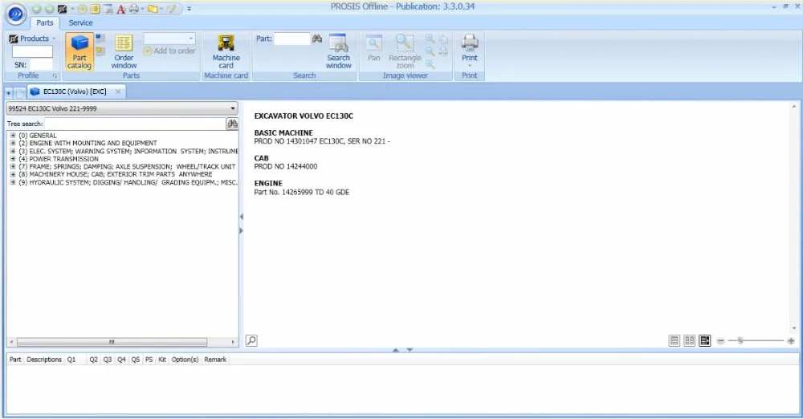
Task: Open the Print dropdown arrow
Action: pyautogui.click(x=470, y=66)
